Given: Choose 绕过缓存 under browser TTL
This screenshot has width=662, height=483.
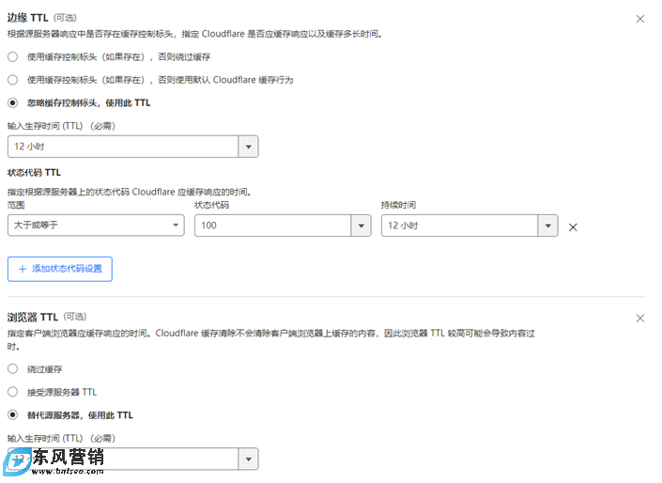Looking at the screenshot, I should [x=13, y=369].
